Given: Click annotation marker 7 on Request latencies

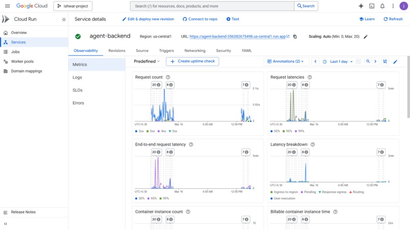Looking at the screenshot, I should click(x=380, y=85).
